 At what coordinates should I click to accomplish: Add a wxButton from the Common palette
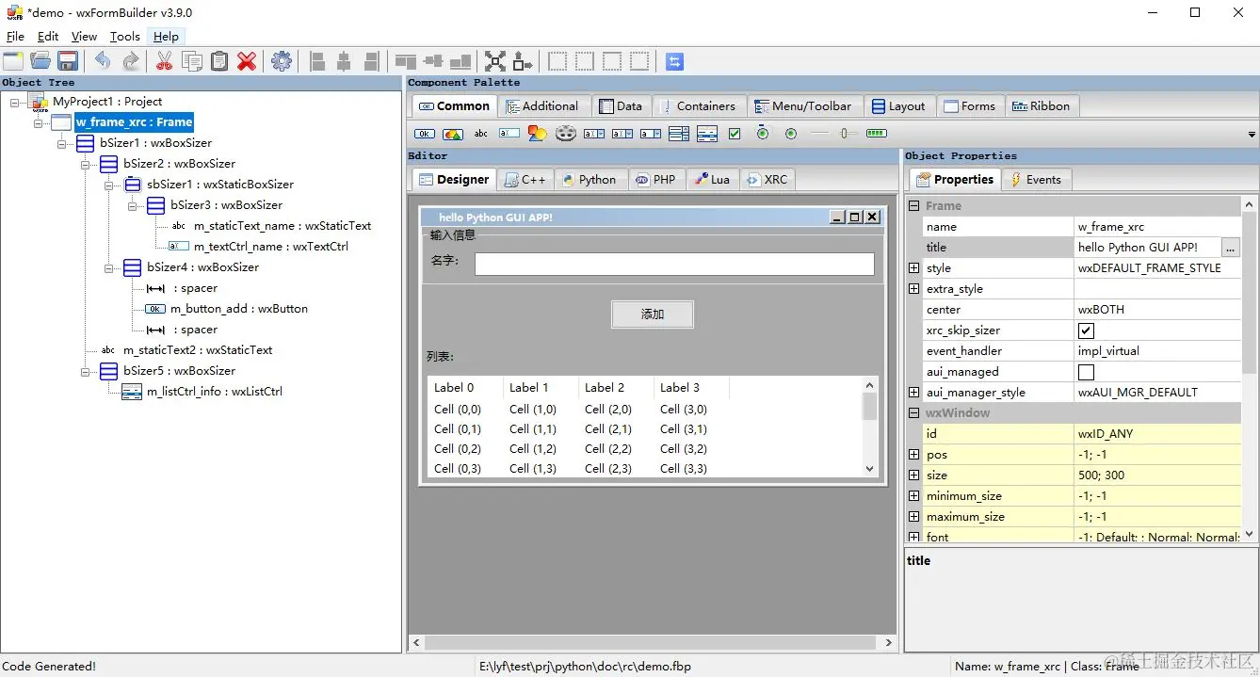(x=425, y=134)
